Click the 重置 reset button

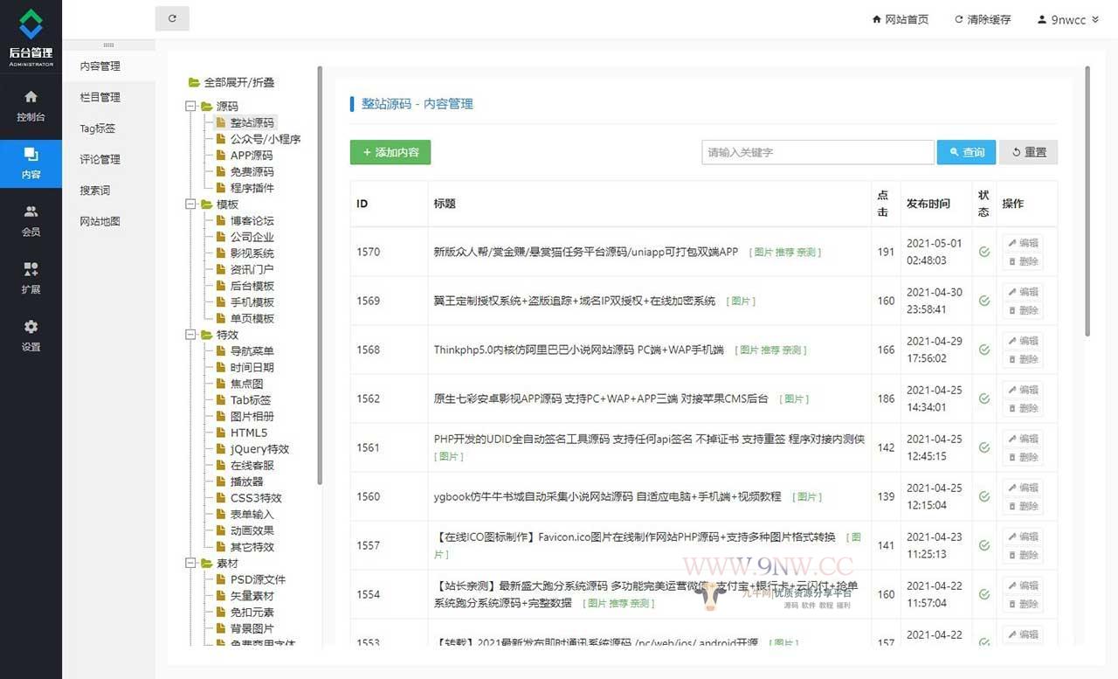1029,152
